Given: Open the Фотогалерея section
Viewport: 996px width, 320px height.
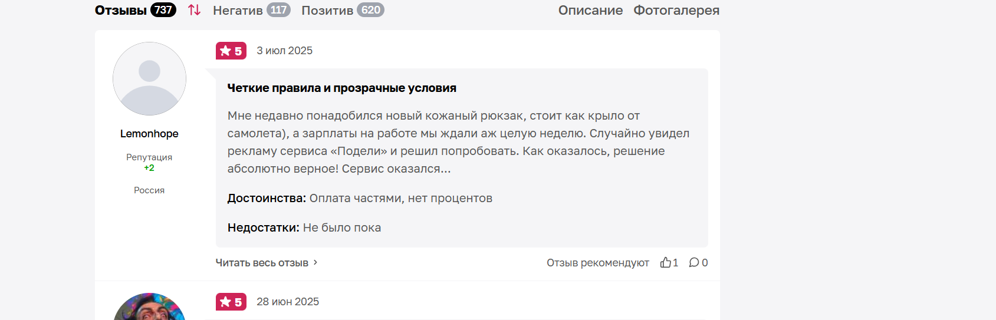Looking at the screenshot, I should (676, 10).
